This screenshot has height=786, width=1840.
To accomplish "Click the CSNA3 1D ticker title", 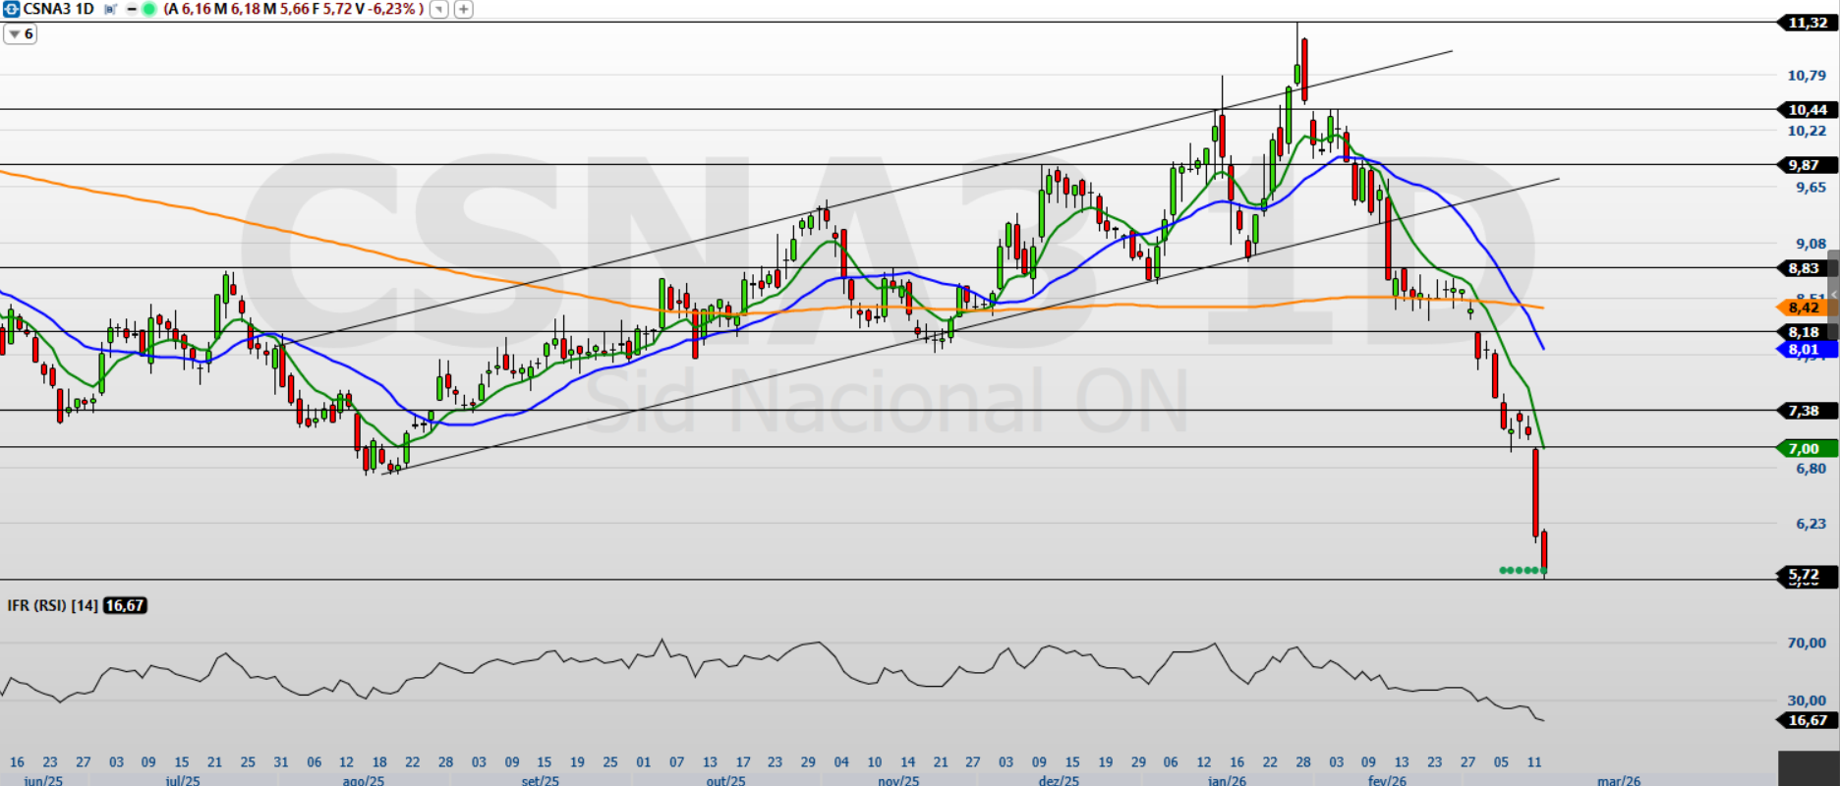I will coord(59,9).
